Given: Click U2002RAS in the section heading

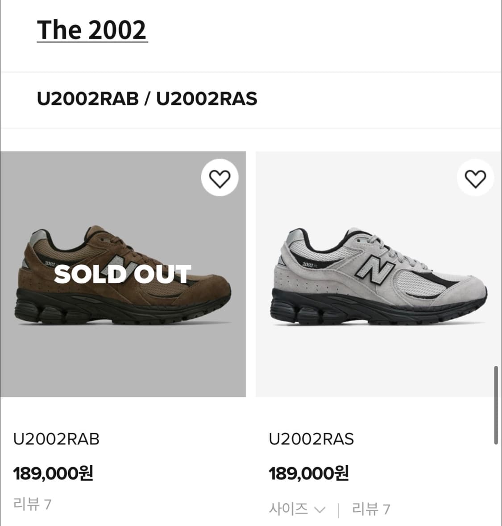Looking at the screenshot, I should point(207,99).
